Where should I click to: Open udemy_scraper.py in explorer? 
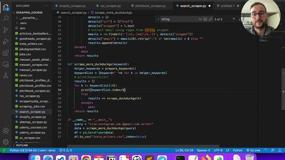32,132
